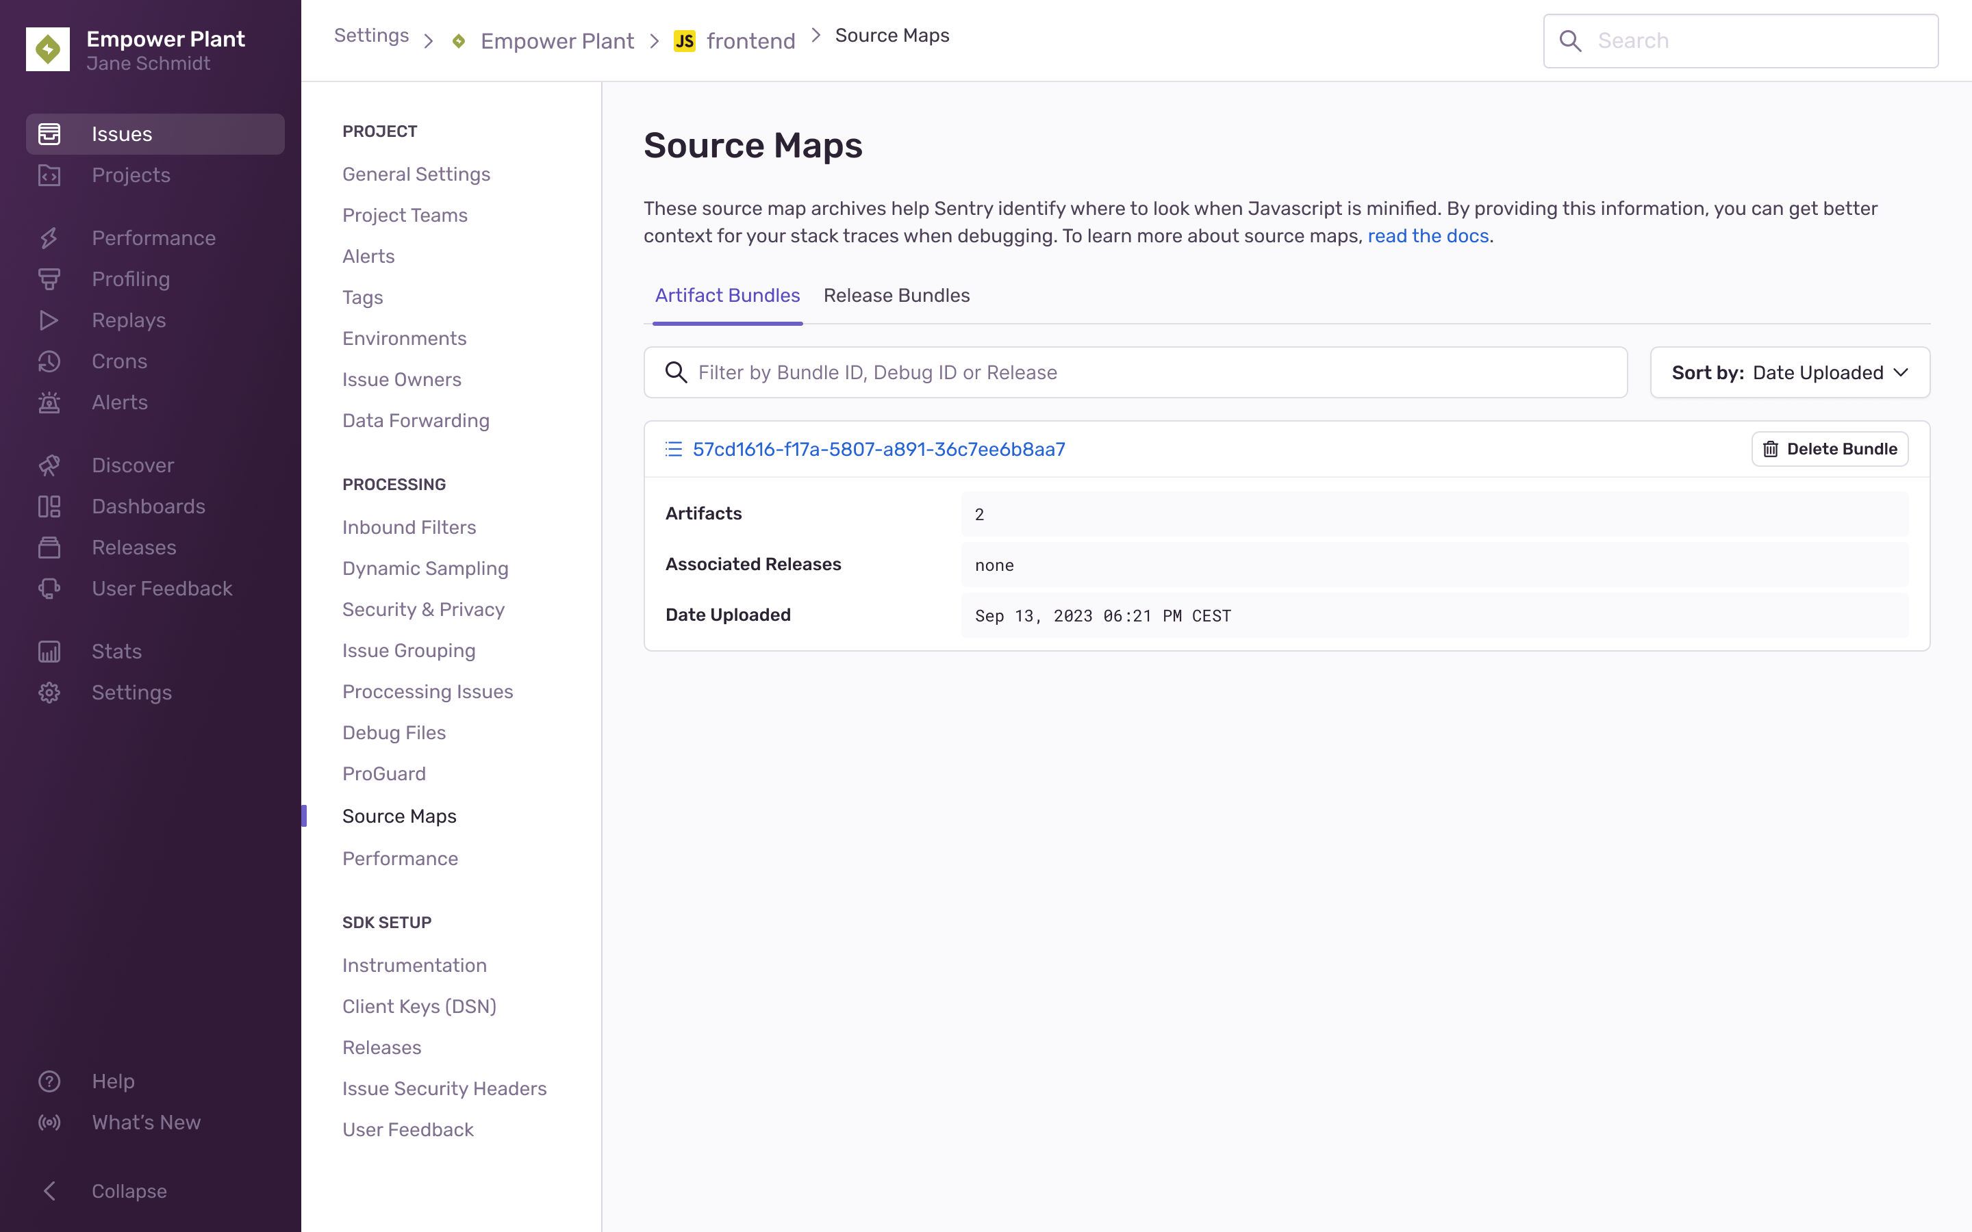1972x1232 pixels.
Task: Select the Issues icon in the sidebar
Action: click(50, 133)
